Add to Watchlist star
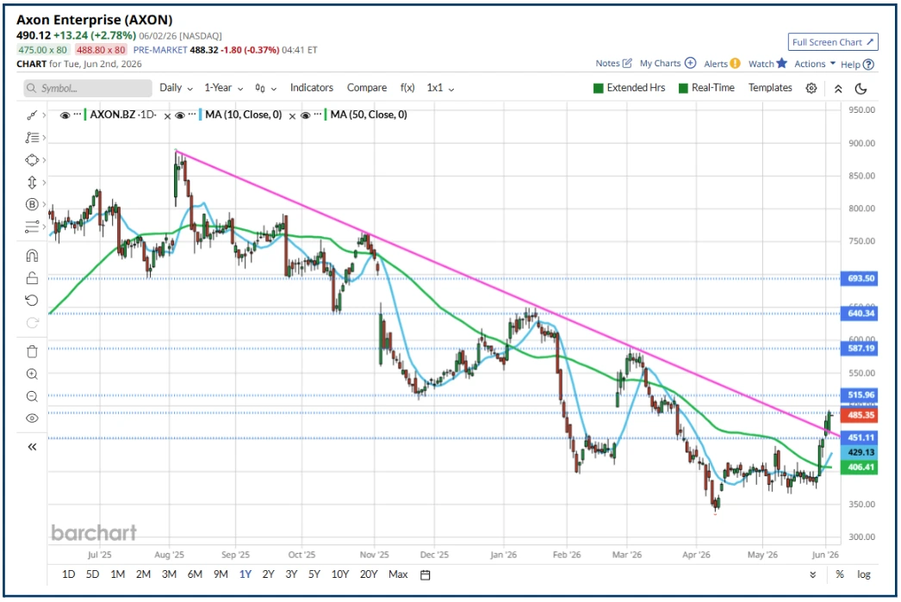Image resolution: width=901 pixels, height=602 pixels. [781, 63]
